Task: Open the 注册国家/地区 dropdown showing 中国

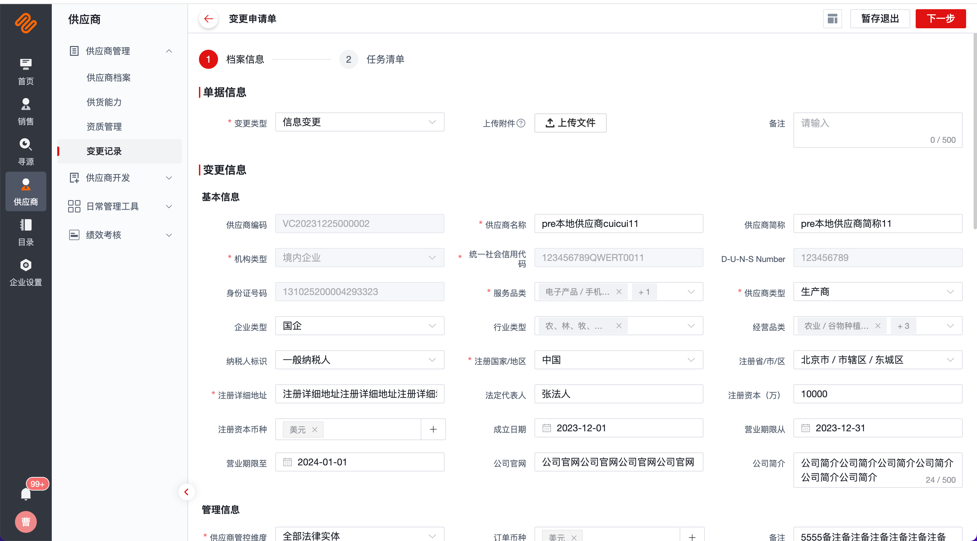Action: pyautogui.click(x=619, y=360)
